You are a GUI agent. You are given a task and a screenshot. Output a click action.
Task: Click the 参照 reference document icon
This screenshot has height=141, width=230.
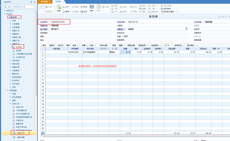coord(59,7)
